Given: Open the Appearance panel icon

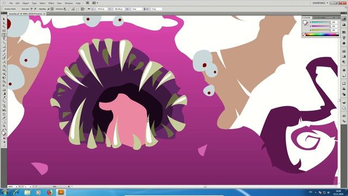Looking at the screenshot, I should pyautogui.click(x=344, y=70).
